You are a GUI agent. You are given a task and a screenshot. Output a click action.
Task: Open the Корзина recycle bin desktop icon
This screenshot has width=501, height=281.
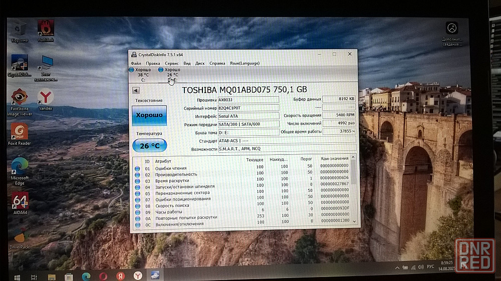(20, 31)
